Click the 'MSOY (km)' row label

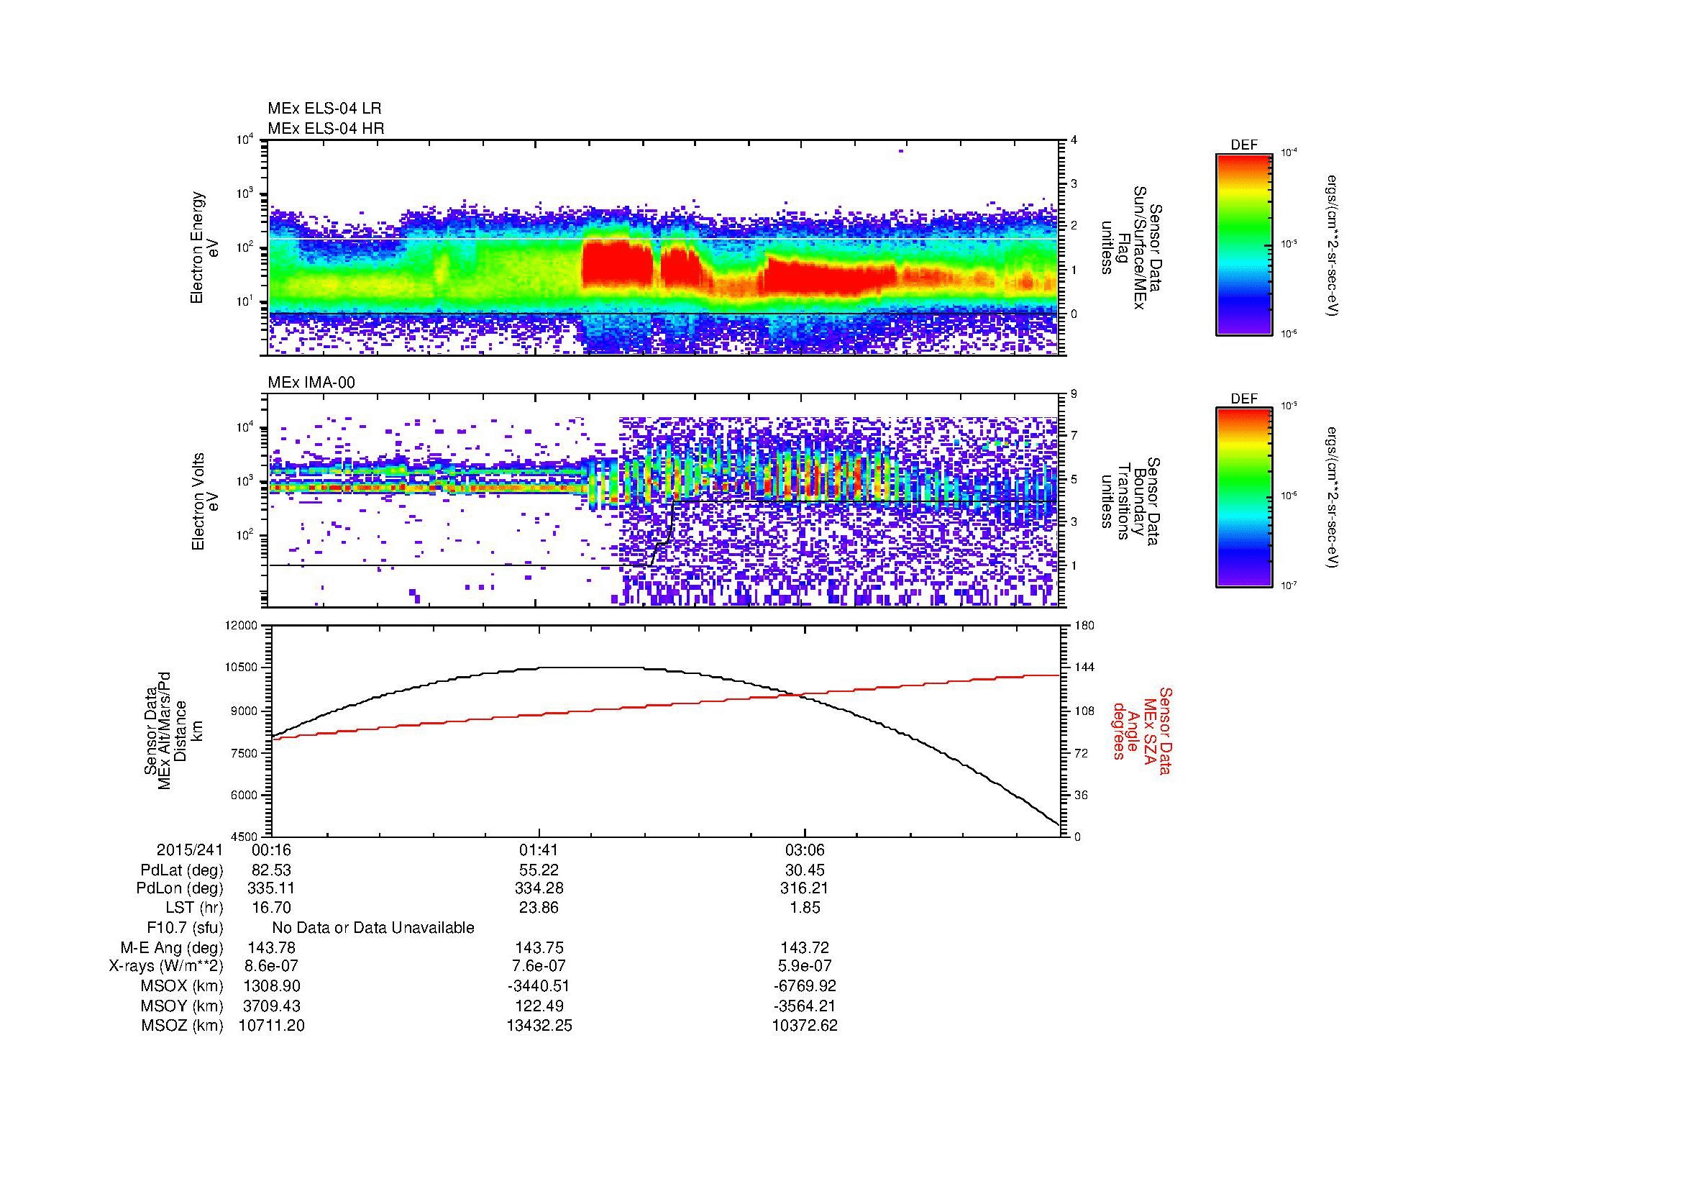pos(182,1006)
